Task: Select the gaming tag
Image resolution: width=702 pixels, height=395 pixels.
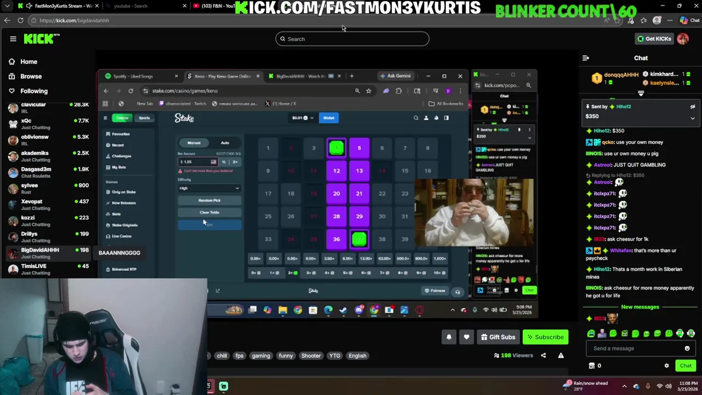Action: pos(261,356)
